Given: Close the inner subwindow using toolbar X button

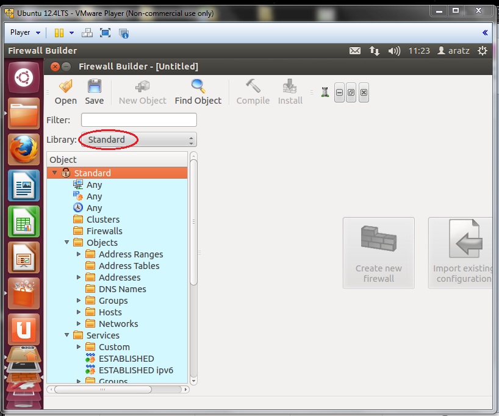Looking at the screenshot, I should pos(364,92).
